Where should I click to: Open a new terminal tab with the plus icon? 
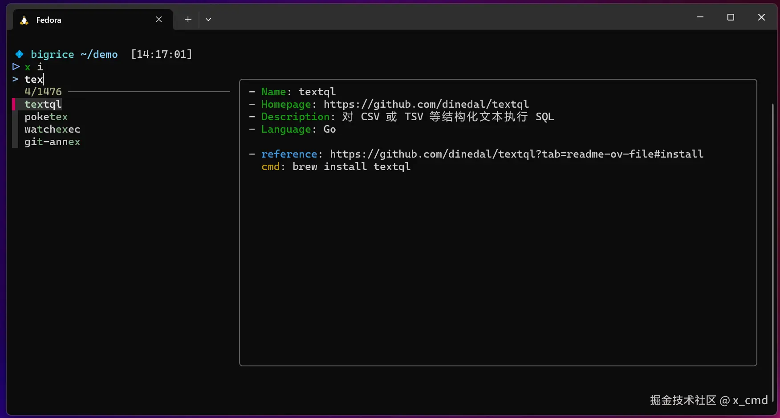click(187, 19)
